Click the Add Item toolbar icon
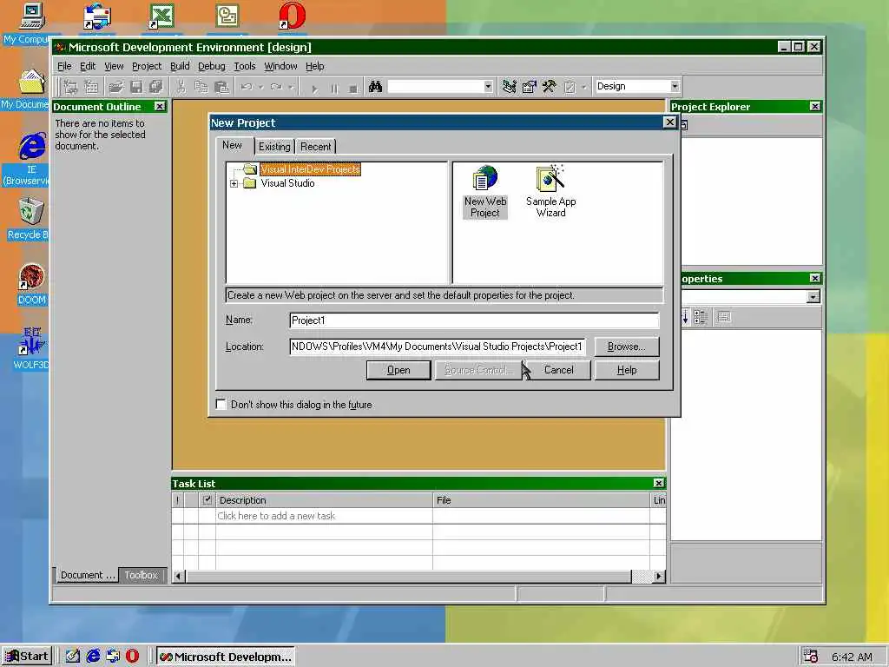This screenshot has width=889, height=667. [90, 87]
